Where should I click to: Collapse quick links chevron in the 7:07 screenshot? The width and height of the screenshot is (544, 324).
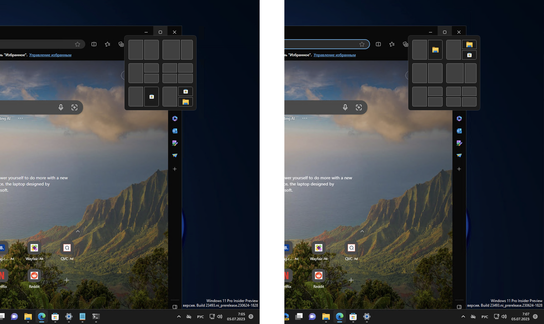362,231
